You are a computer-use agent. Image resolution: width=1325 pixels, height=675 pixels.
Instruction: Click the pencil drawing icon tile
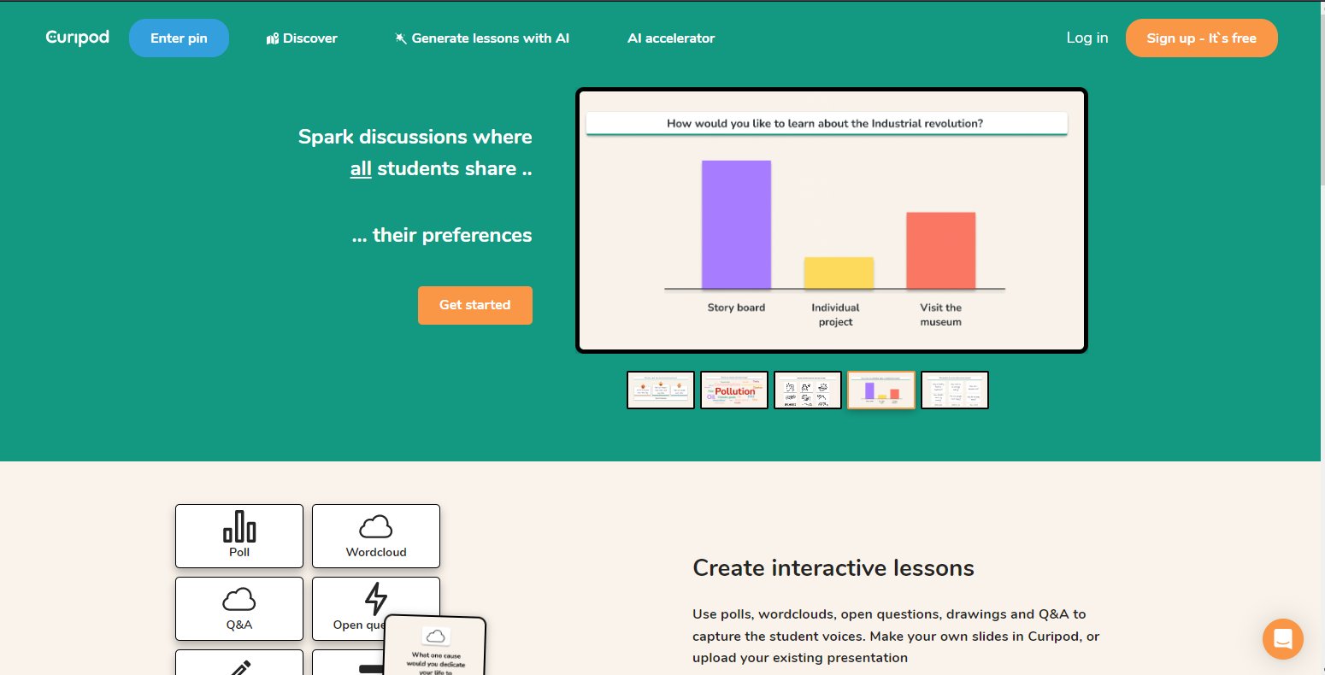click(x=239, y=665)
